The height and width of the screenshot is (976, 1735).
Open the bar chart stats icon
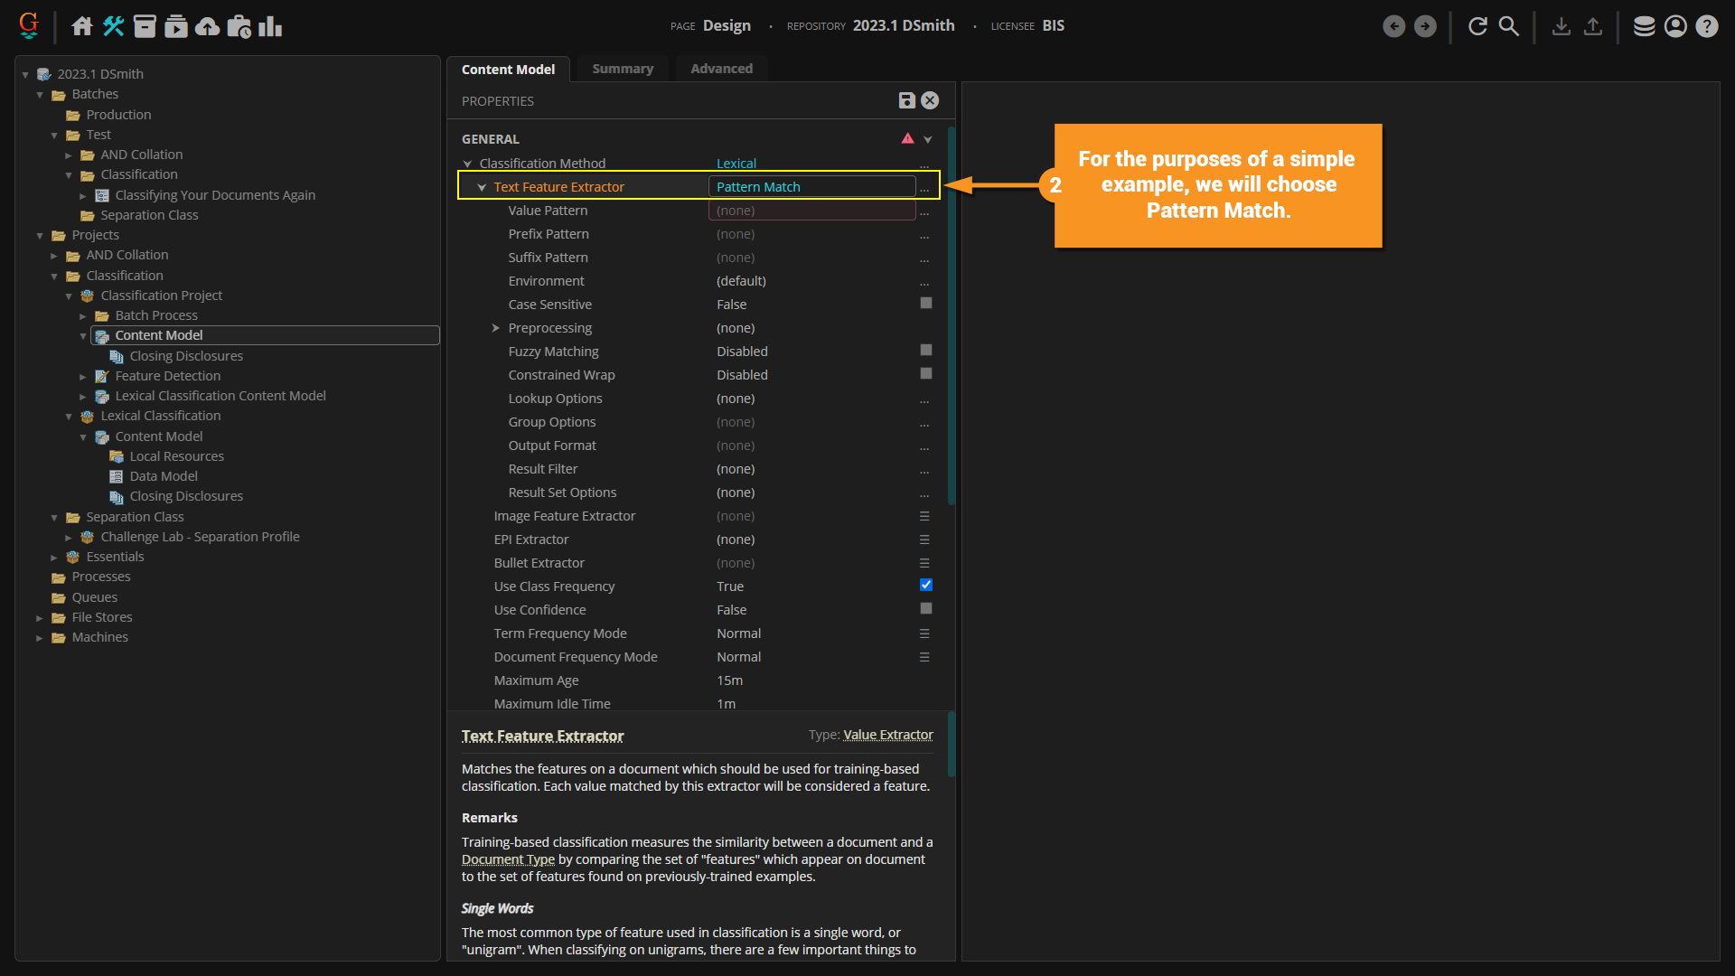click(269, 26)
